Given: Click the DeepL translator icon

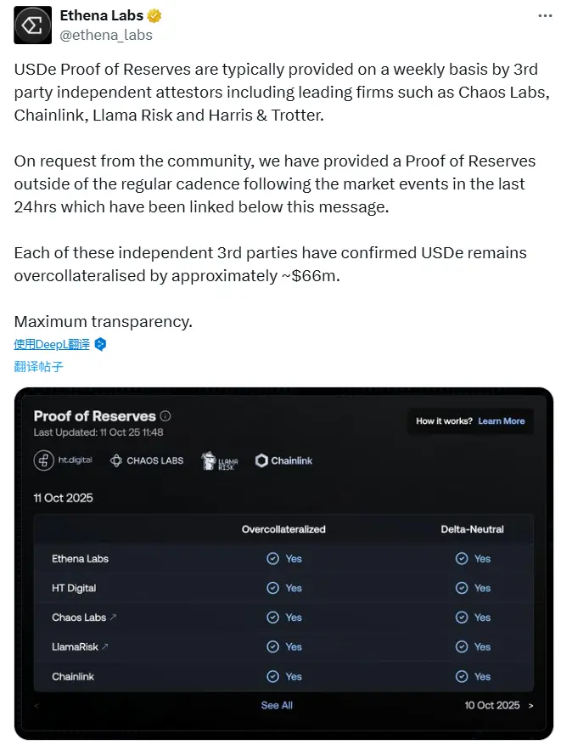Looking at the screenshot, I should 100,343.
